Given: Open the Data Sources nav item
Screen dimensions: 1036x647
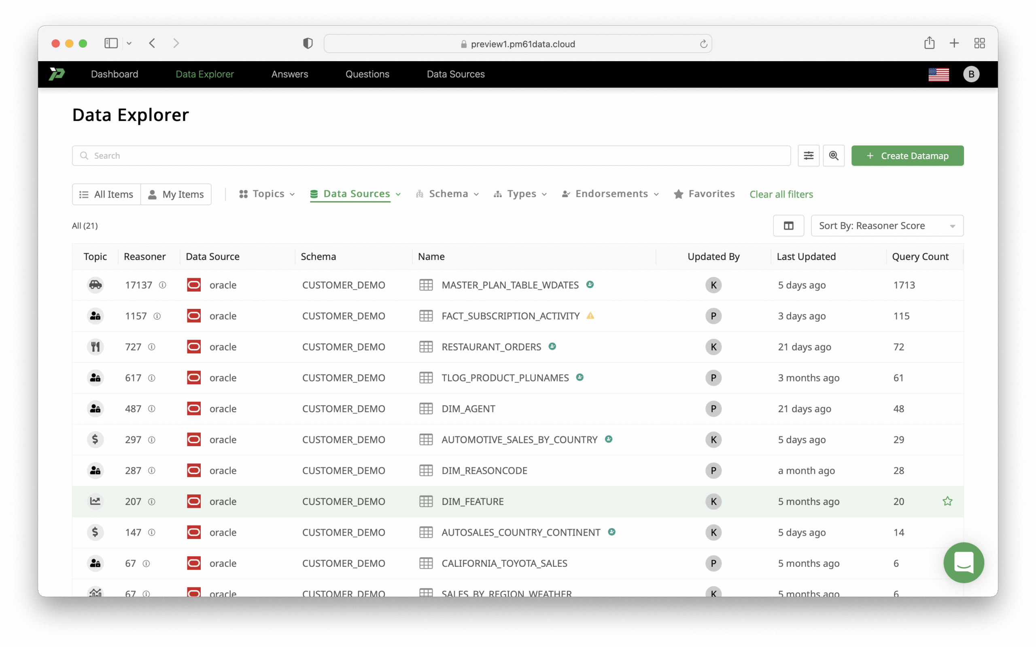Looking at the screenshot, I should point(455,74).
